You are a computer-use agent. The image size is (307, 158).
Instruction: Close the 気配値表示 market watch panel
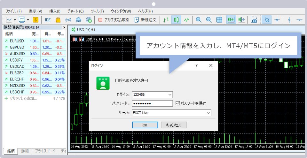coord(64,27)
